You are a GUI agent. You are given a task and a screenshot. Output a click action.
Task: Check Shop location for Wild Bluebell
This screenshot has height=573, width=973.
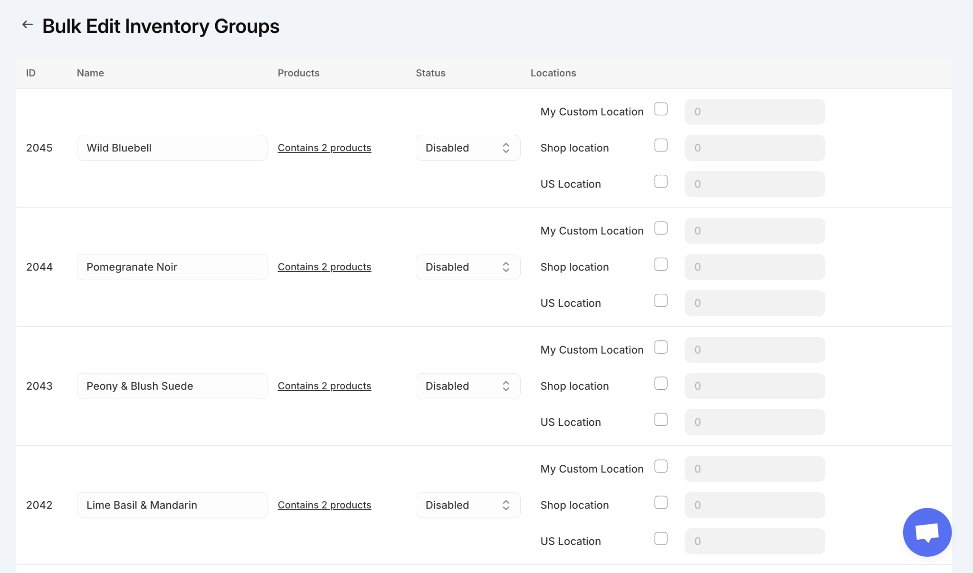(661, 145)
